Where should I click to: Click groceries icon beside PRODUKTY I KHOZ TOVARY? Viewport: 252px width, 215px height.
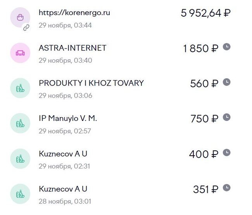[20, 88]
